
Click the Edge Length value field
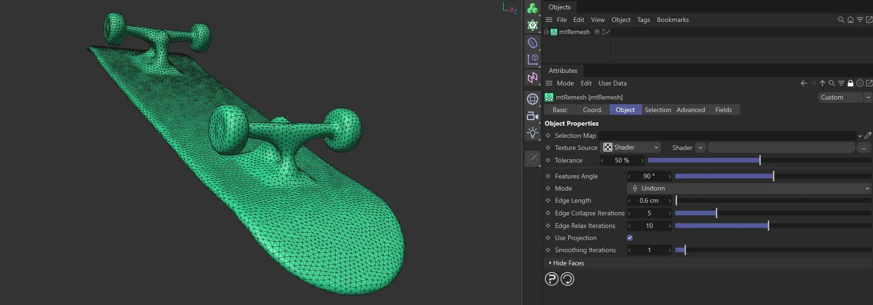tap(649, 200)
